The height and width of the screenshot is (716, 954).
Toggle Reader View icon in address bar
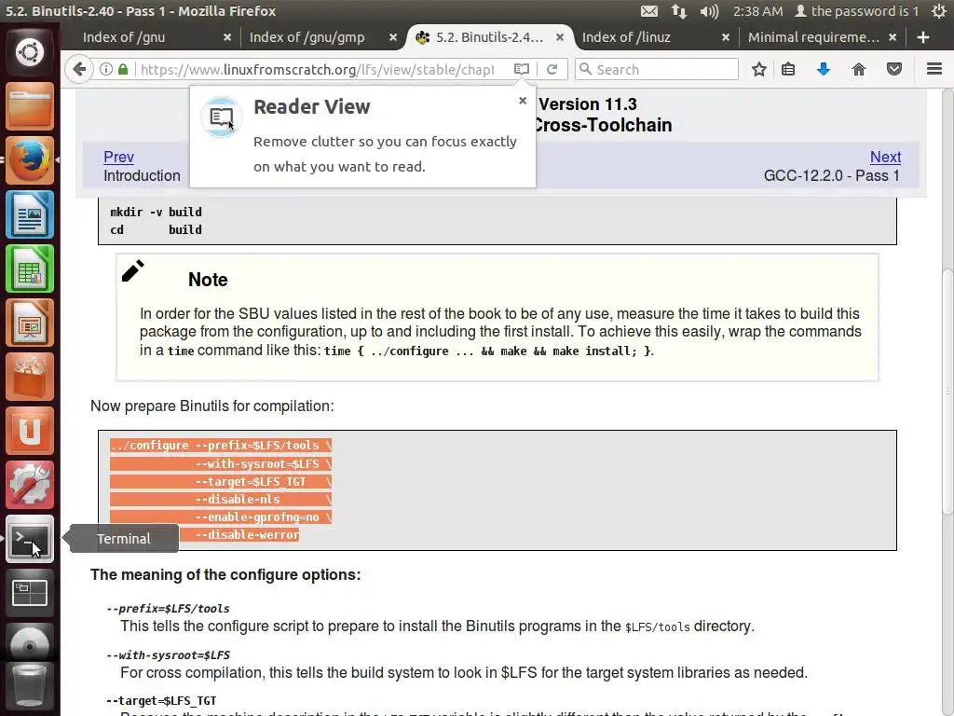522,69
